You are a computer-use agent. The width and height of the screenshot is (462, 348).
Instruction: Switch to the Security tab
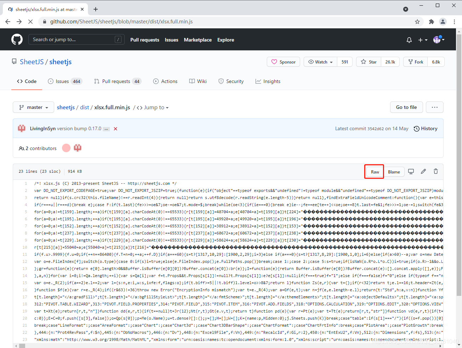tap(231, 81)
